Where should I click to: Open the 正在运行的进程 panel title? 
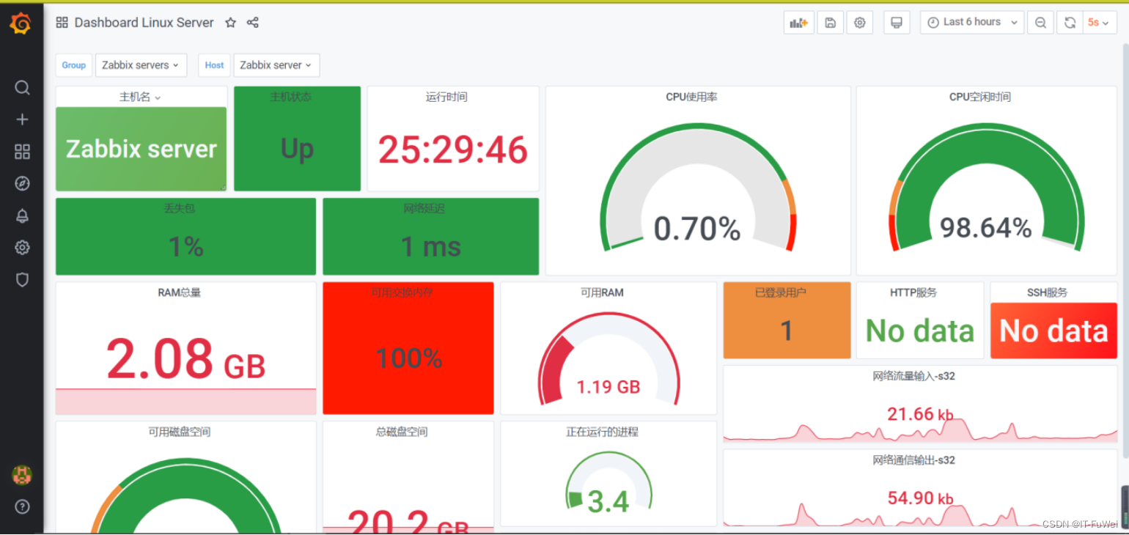pyautogui.click(x=602, y=432)
